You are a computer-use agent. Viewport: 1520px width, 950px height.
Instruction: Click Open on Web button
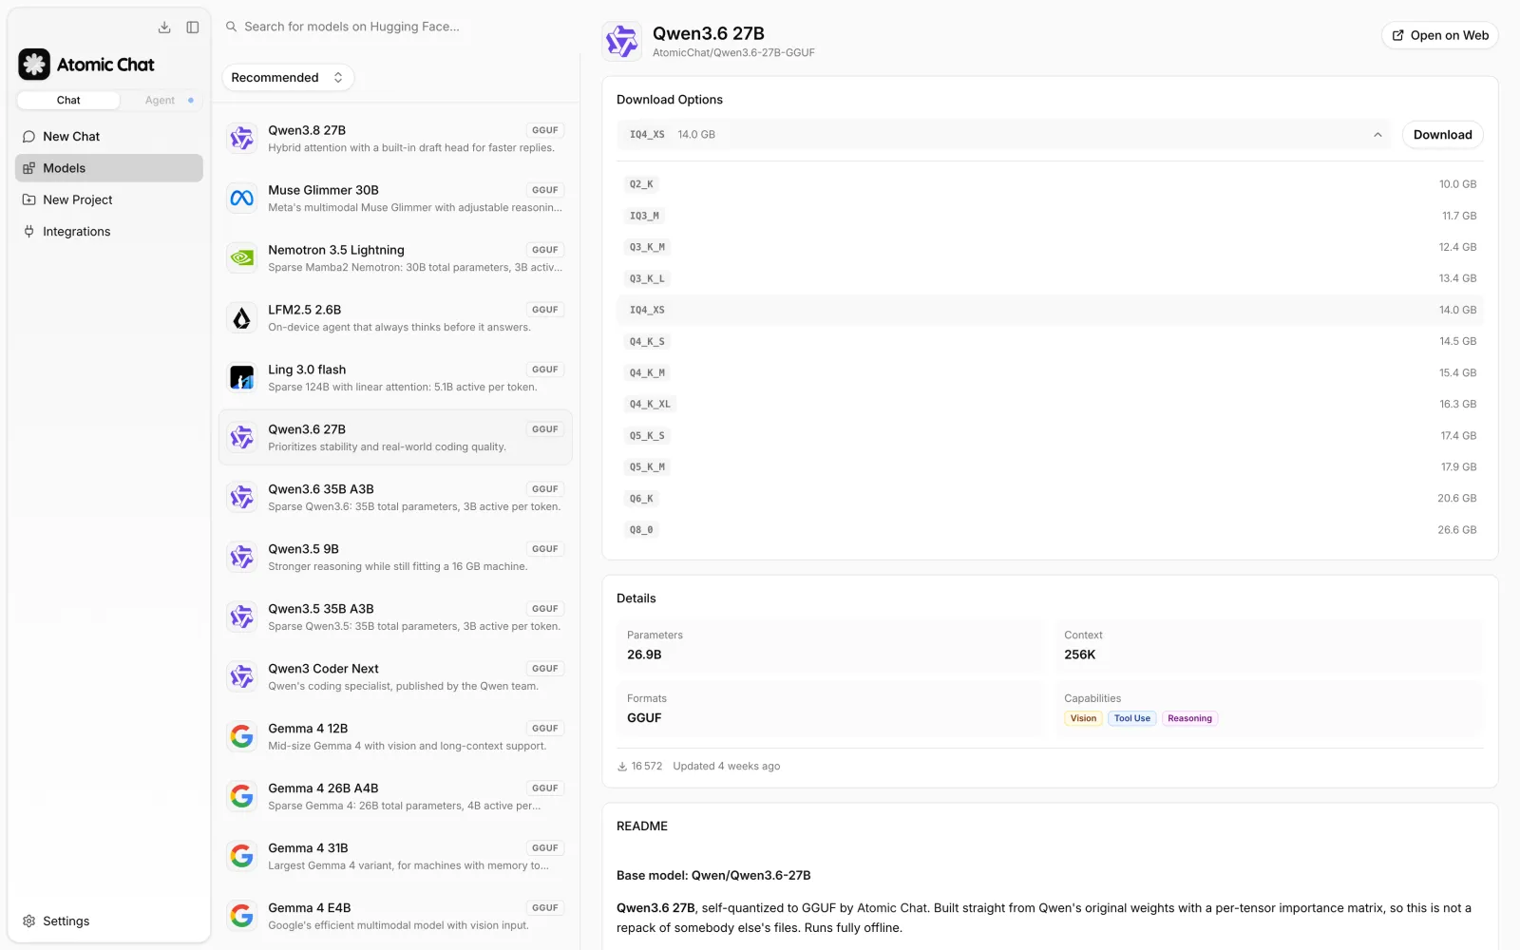pyautogui.click(x=1440, y=36)
